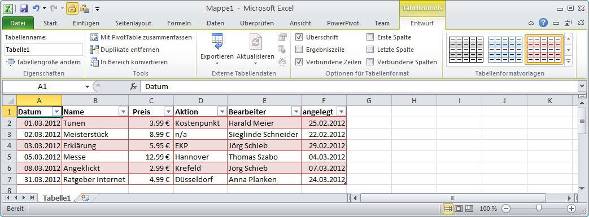Switch to Page Layout view icon
This screenshot has width=589, height=217.
459,209
